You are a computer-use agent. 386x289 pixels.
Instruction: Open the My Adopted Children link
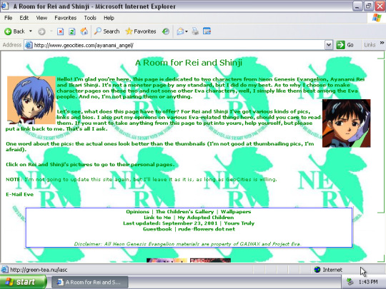click(x=206, y=218)
